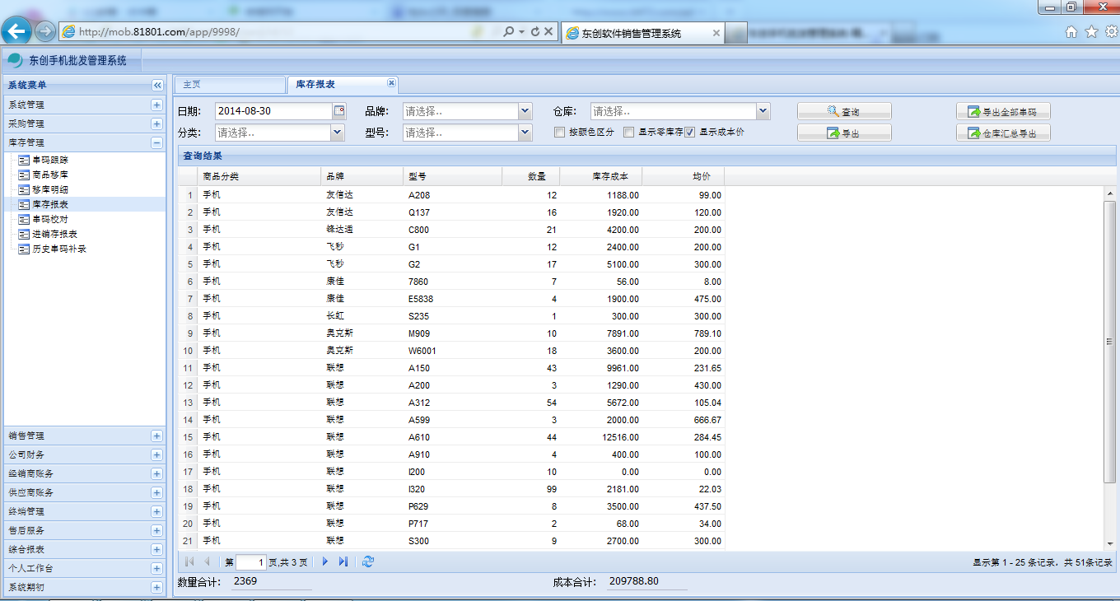
Task: Open the browser favorites star
Action: [1092, 32]
